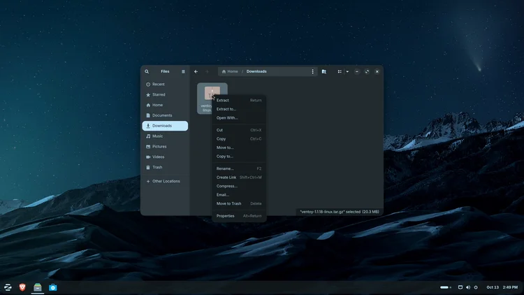The image size is (524, 295).
Task: Open Starred in the sidebar
Action: (165, 94)
